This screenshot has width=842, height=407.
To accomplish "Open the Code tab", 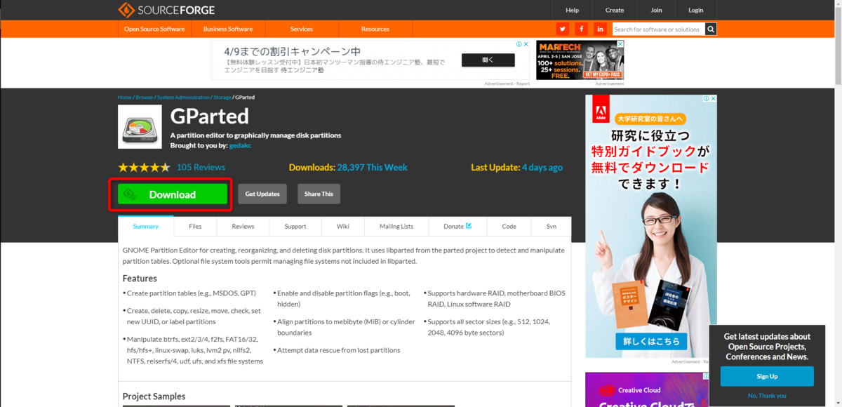I will 509,226.
